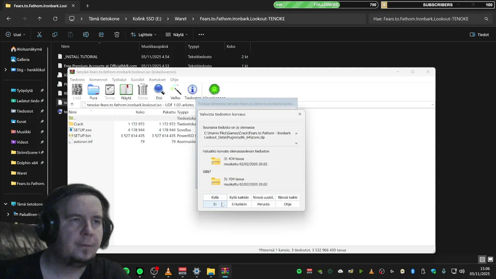Click Kolink SSD (E:) breadcrumb
Screen dimensions: 496x279
(x=147, y=19)
